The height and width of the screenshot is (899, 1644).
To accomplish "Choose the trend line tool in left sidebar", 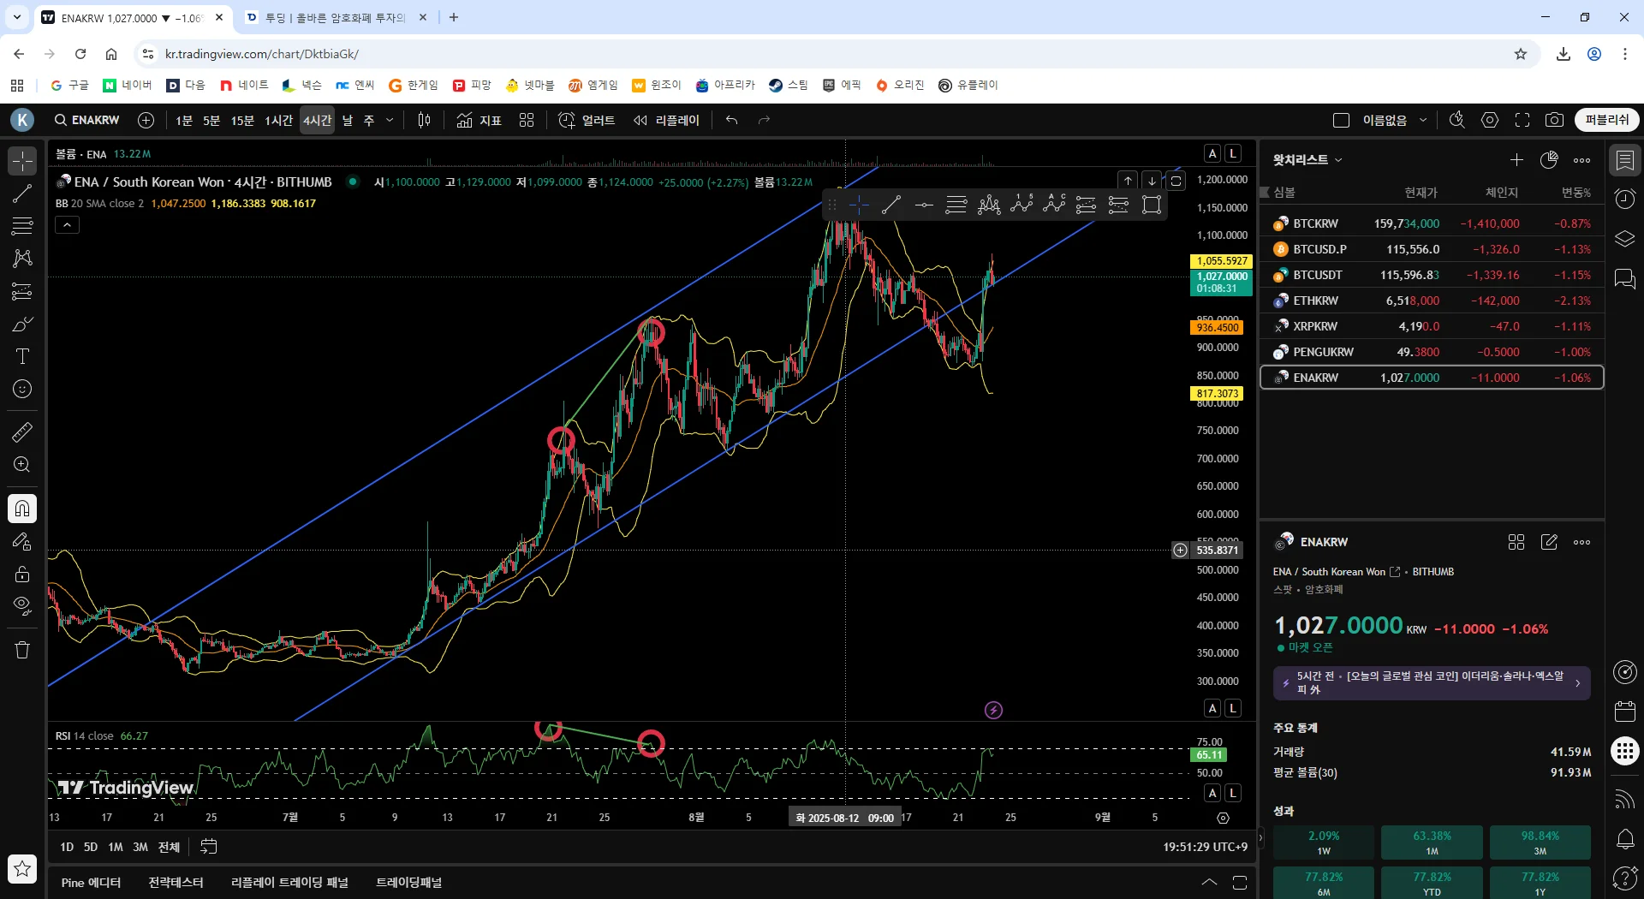I will pos(22,193).
